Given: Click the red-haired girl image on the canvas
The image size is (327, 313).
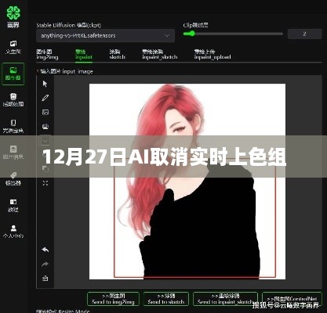Looking at the screenshot, I should pyautogui.click(x=187, y=182).
